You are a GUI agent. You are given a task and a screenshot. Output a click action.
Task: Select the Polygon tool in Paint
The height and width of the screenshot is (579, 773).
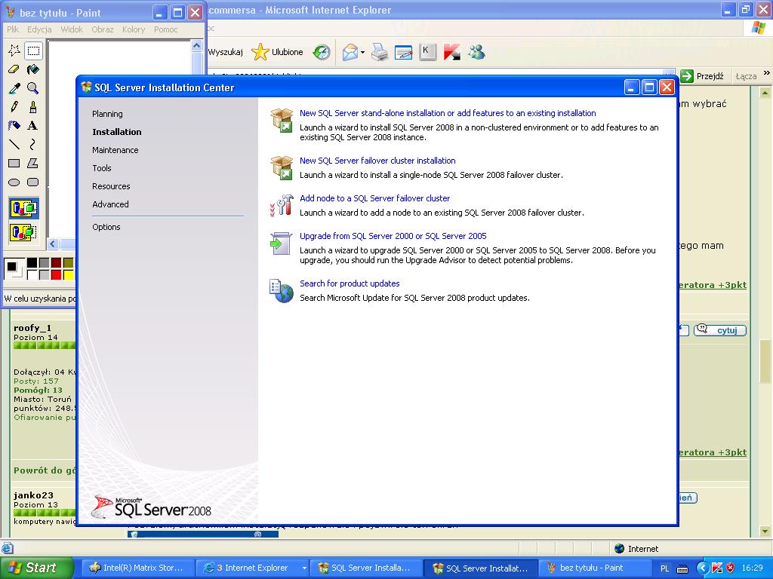[33, 163]
